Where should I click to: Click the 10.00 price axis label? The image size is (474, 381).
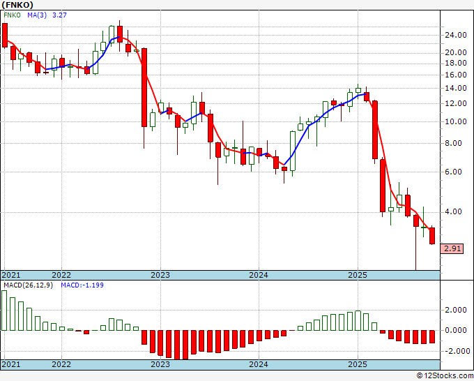coord(456,121)
